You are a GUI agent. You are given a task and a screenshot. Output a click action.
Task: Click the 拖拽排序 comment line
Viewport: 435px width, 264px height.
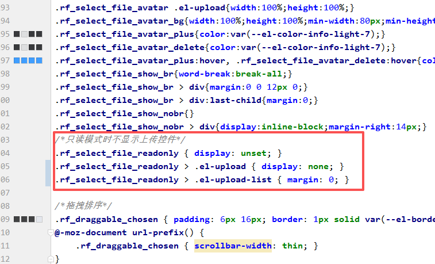pos(84,206)
